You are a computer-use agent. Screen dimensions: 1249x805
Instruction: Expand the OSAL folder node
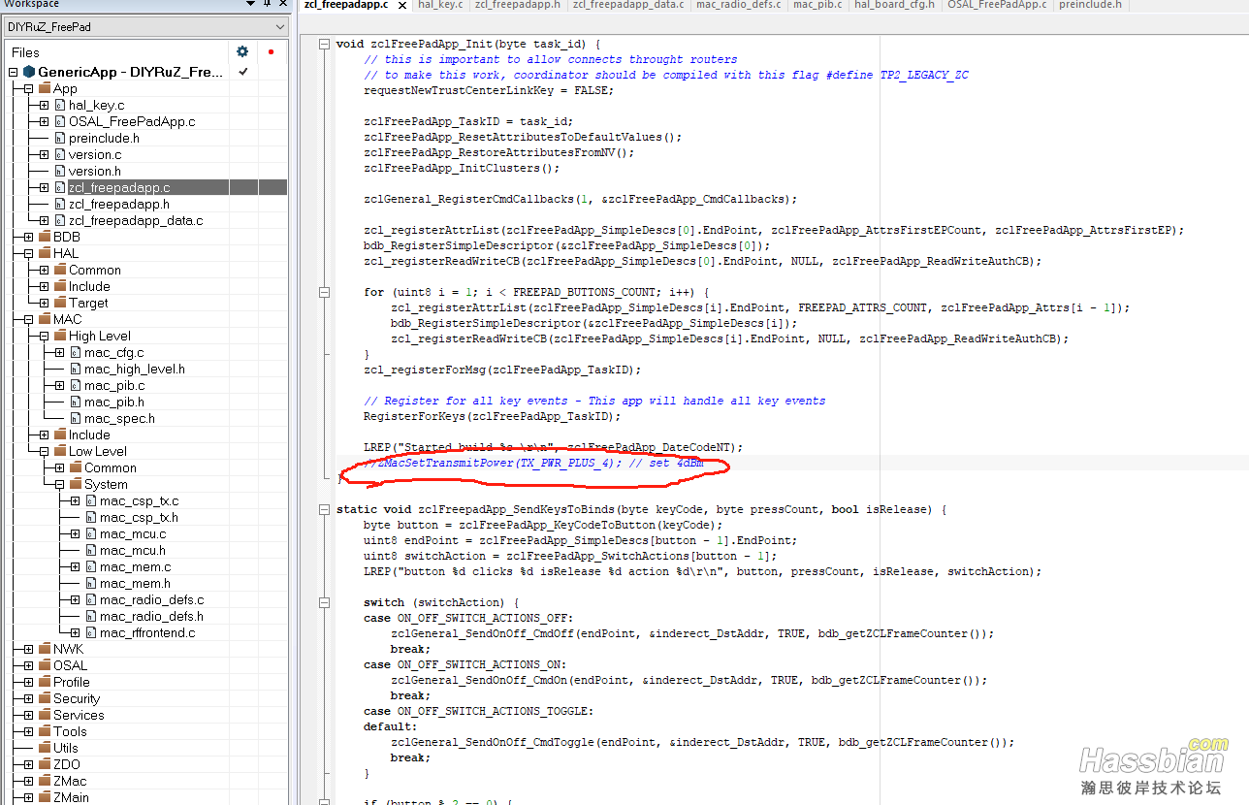28,665
